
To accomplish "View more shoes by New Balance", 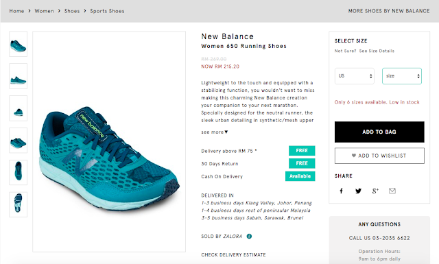I will 389,11.
